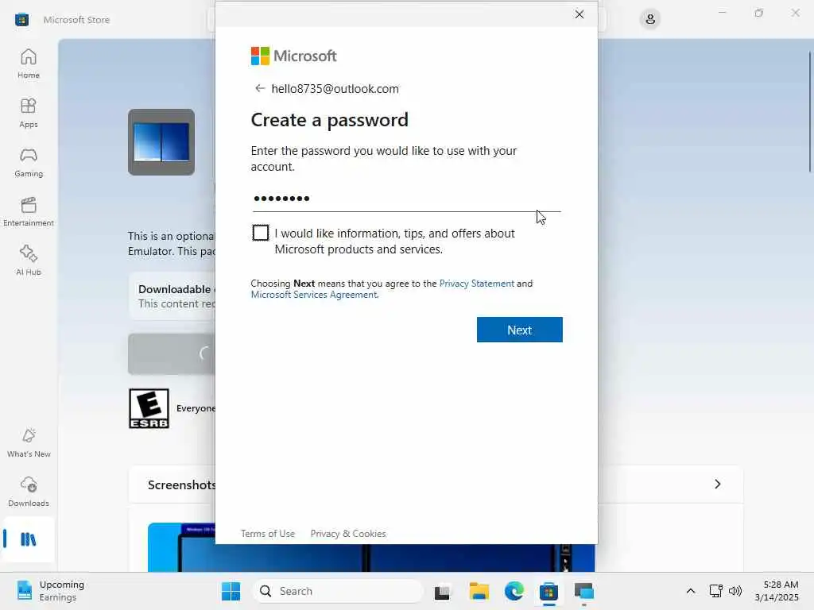Click the monitor app icon in taskbar
The height and width of the screenshot is (610, 814).
(584, 591)
